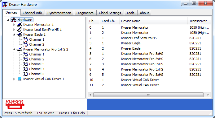
Task: Sort the list by Device Name column header
Action: pos(153,21)
